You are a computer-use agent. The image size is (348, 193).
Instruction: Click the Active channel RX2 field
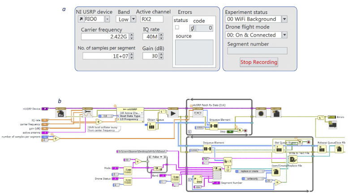(152, 19)
